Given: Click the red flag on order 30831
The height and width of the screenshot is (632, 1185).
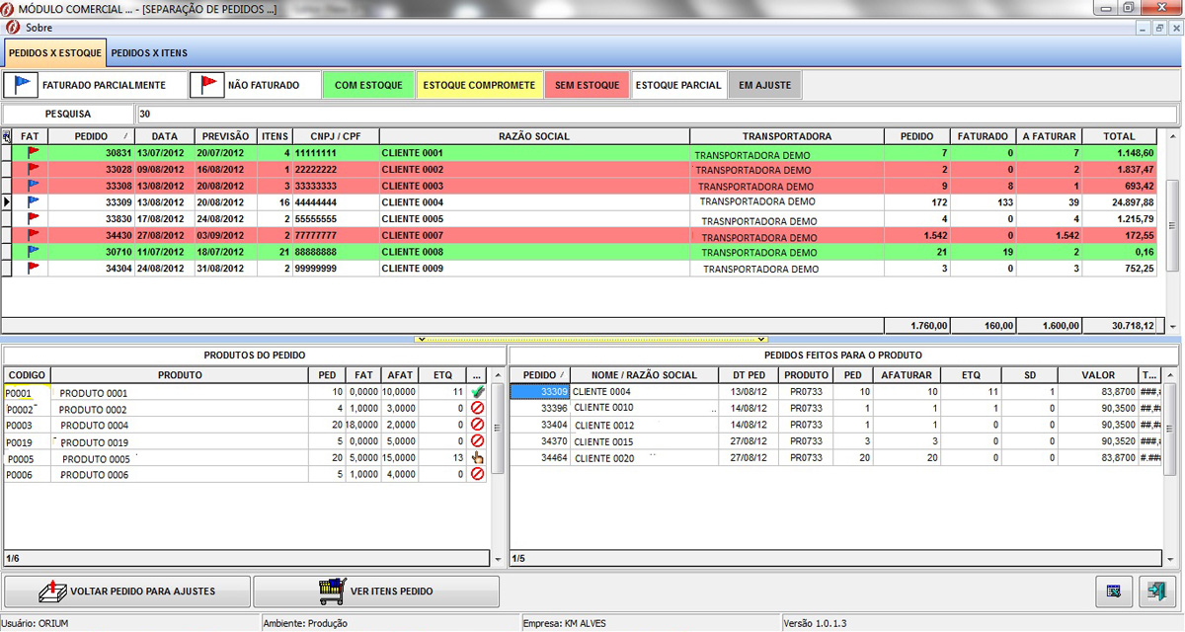Looking at the screenshot, I should pos(33,153).
